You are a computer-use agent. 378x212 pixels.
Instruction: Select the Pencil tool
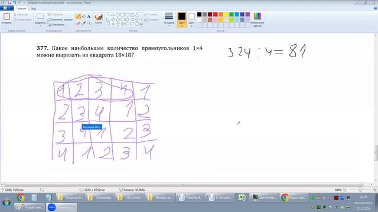(x=78, y=16)
